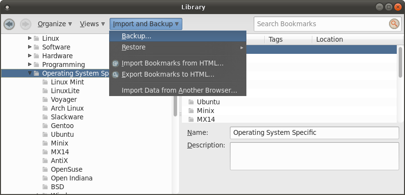Select MX14 in the left folder tree
Viewport: 405px width, 195px height.
pos(60,152)
